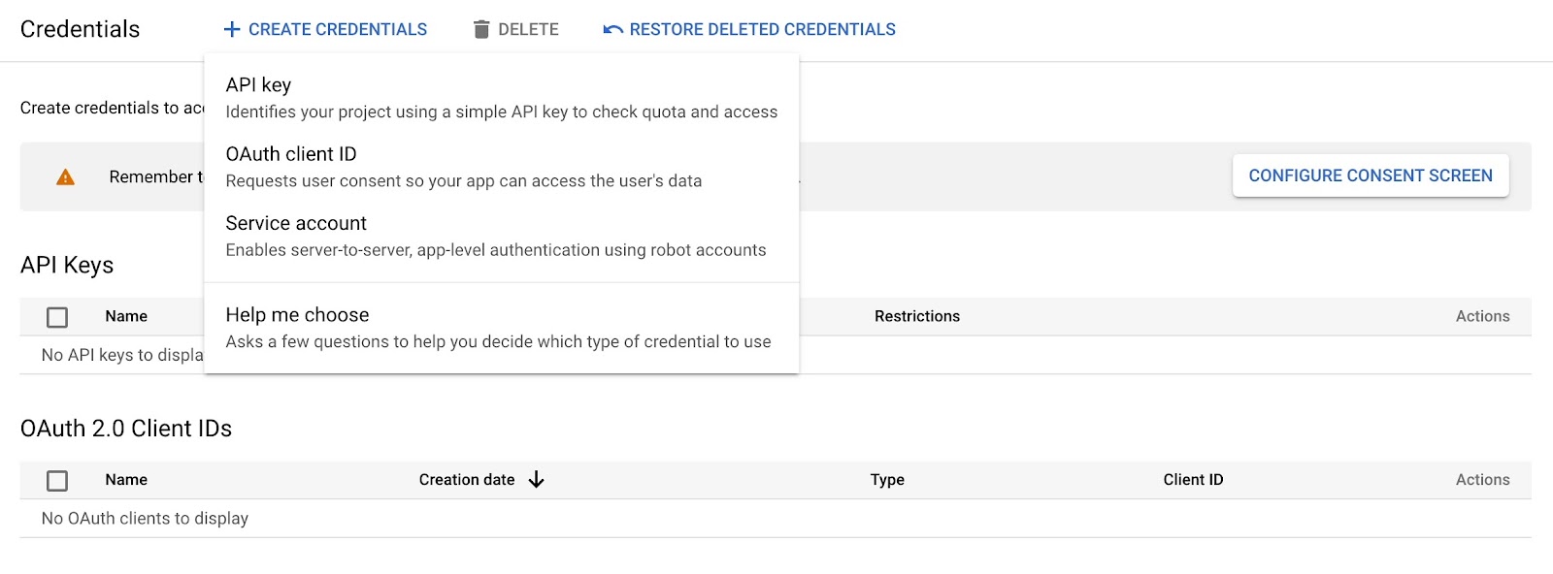The image size is (1553, 574).
Task: Open the Create Credentials dropdown
Action: 325,29
